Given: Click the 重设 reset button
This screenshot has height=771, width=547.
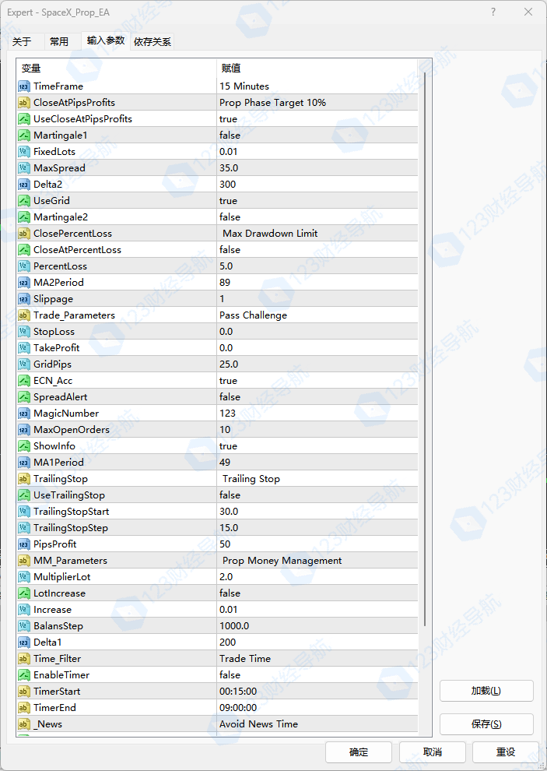Looking at the screenshot, I should pyautogui.click(x=506, y=752).
